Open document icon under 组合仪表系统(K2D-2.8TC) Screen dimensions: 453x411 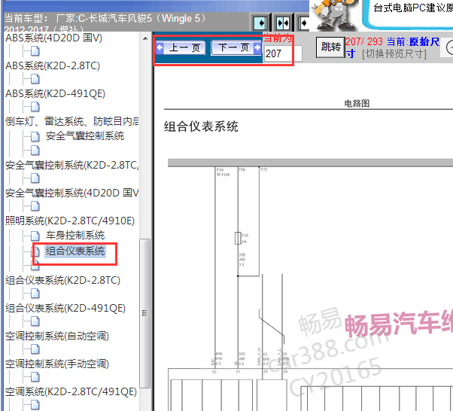[35, 294]
